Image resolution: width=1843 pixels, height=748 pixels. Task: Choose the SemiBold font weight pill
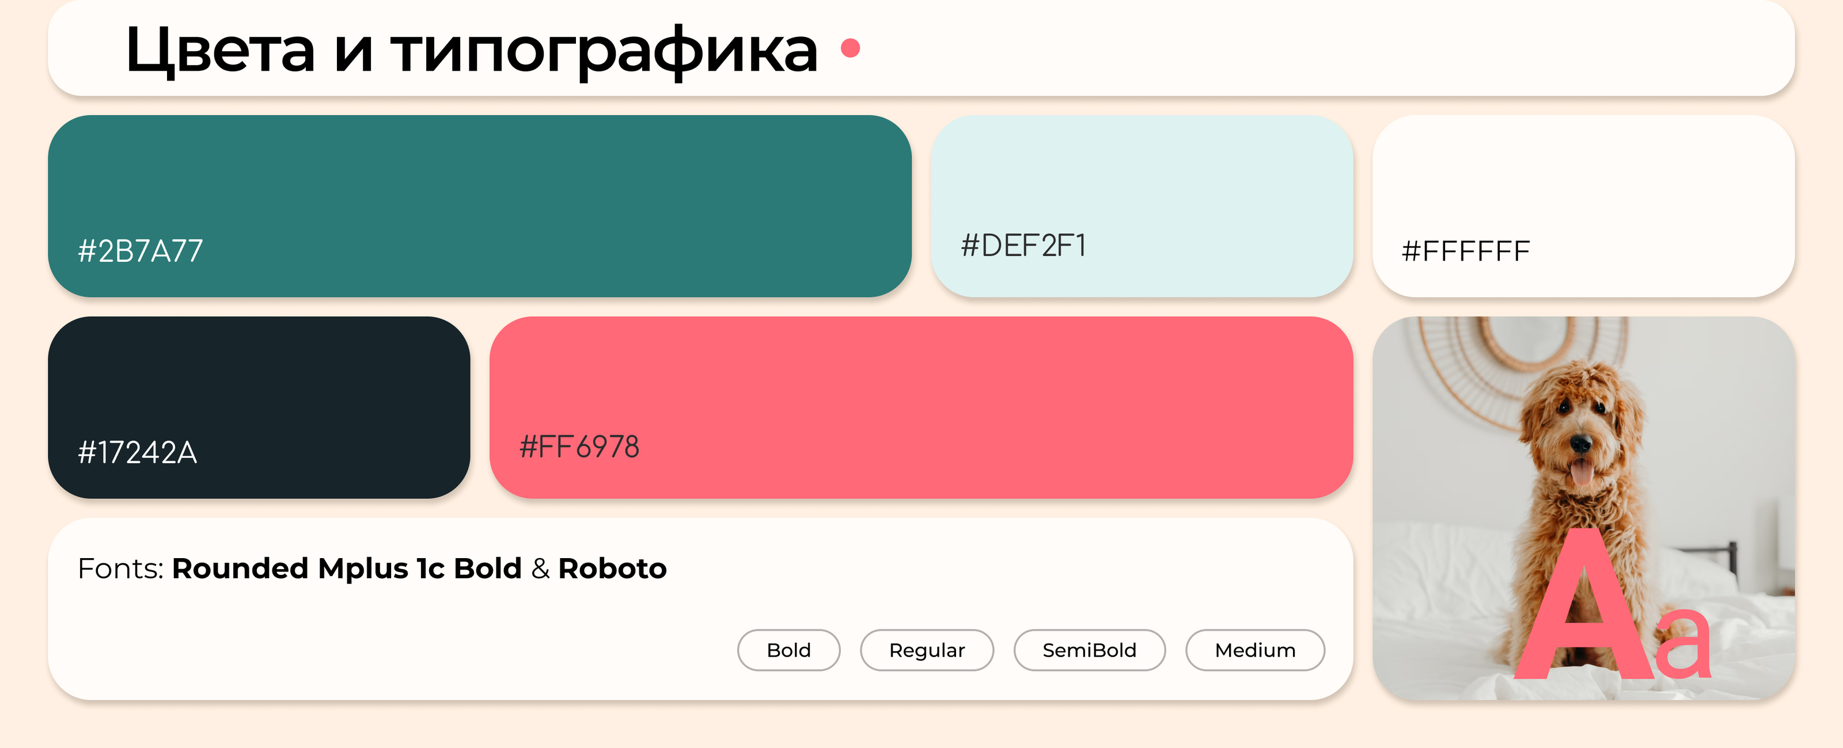point(1089,650)
